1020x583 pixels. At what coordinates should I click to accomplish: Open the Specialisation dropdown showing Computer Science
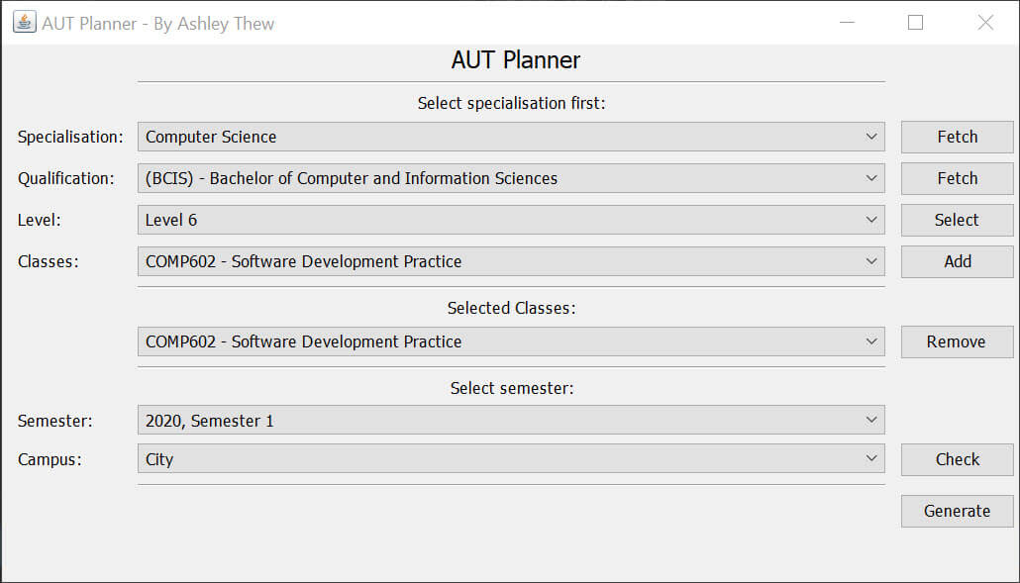510,137
